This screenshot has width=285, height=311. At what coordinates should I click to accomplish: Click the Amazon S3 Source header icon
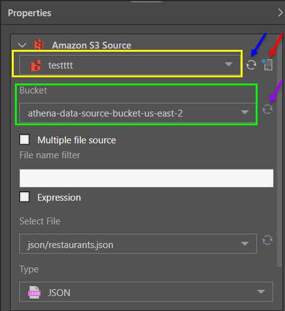pos(39,45)
